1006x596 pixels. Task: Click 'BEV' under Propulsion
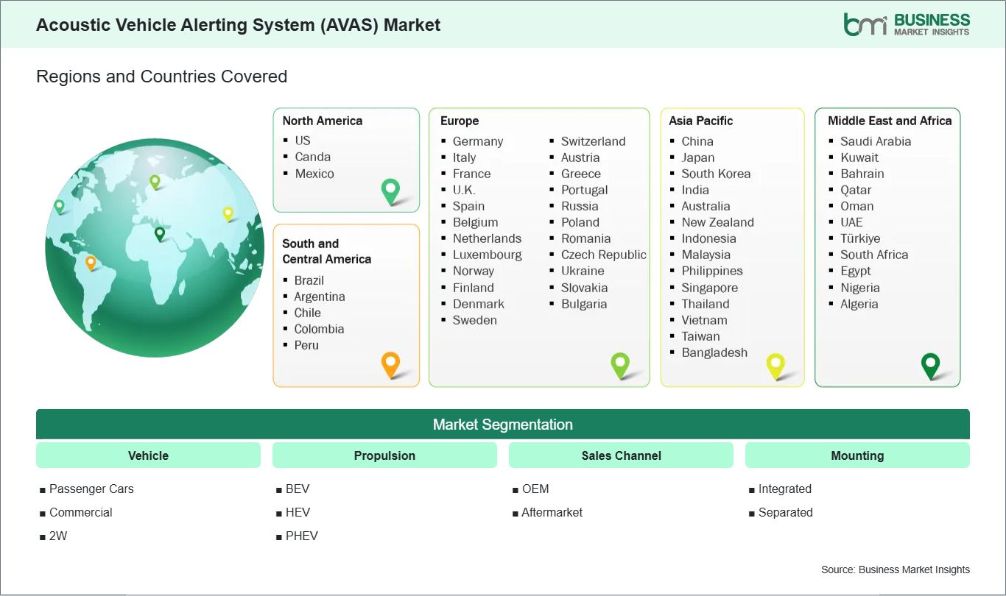pyautogui.click(x=298, y=489)
